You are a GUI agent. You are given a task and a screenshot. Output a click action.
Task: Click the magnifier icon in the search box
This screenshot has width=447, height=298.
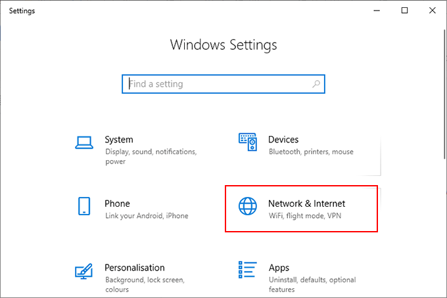(316, 84)
